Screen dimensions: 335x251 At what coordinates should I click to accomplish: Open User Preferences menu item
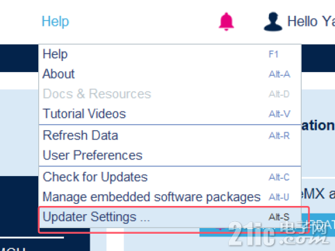pos(170,155)
